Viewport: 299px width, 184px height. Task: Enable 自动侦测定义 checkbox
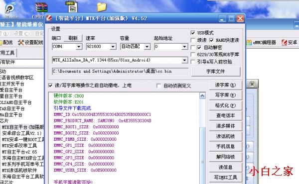click(158, 86)
